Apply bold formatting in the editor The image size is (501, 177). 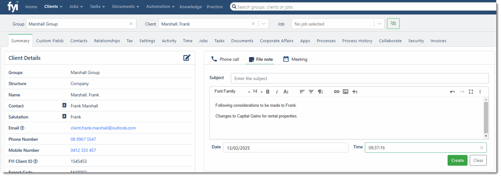click(x=267, y=91)
